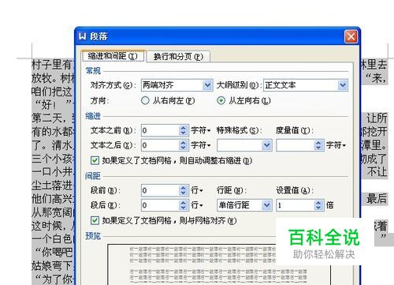Screen dimensions: 394x285
Task: Click the 设置值 spinner arrows
Action: coord(318,205)
